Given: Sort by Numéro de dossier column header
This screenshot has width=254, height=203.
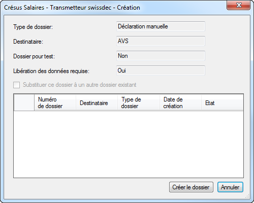Looking at the screenshot, I should [x=55, y=103].
